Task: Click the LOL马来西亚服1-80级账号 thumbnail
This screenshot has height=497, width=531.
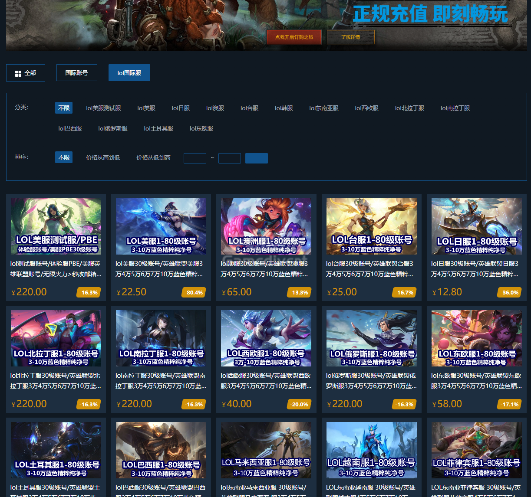Action: 266,450
